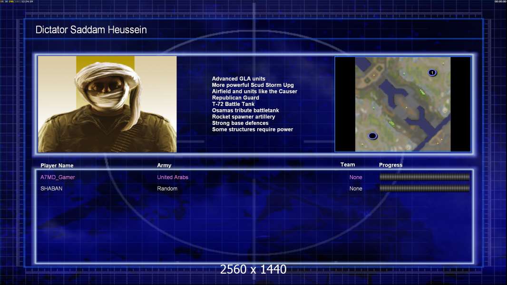Click SHABAN's loading progress bar
This screenshot has width=507, height=285.
(x=424, y=189)
